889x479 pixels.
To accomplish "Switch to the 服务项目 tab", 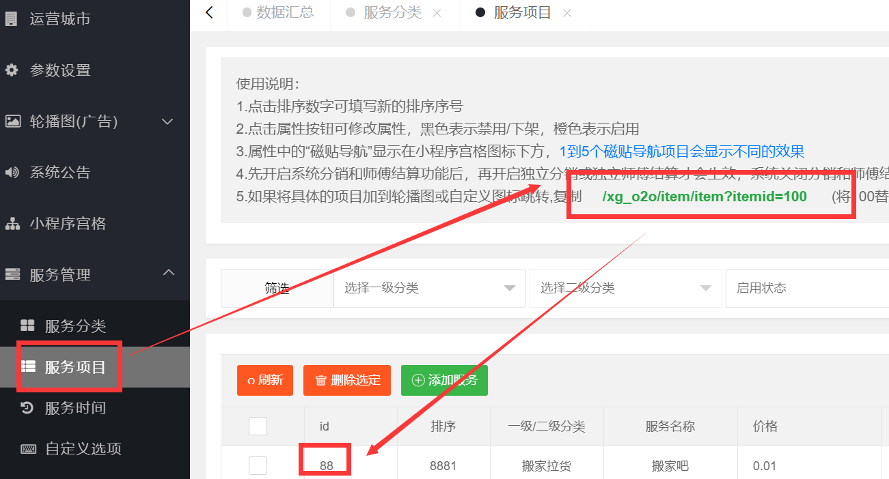I will click(x=523, y=12).
